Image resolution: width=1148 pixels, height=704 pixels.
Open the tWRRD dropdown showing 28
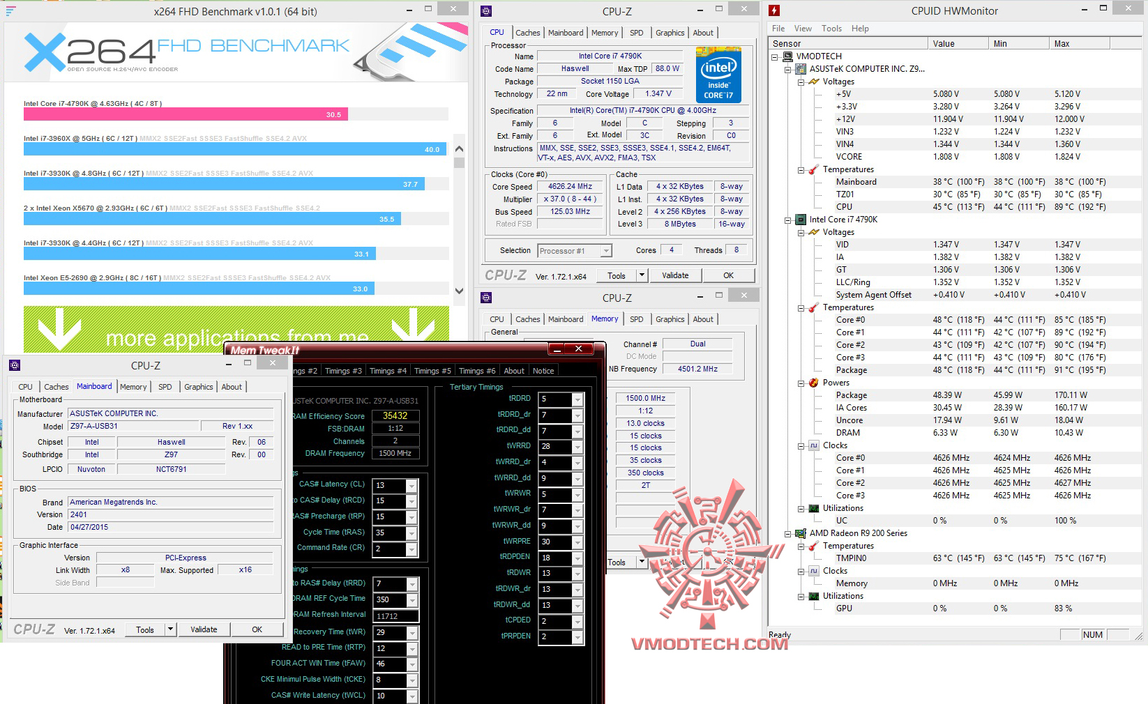point(577,447)
